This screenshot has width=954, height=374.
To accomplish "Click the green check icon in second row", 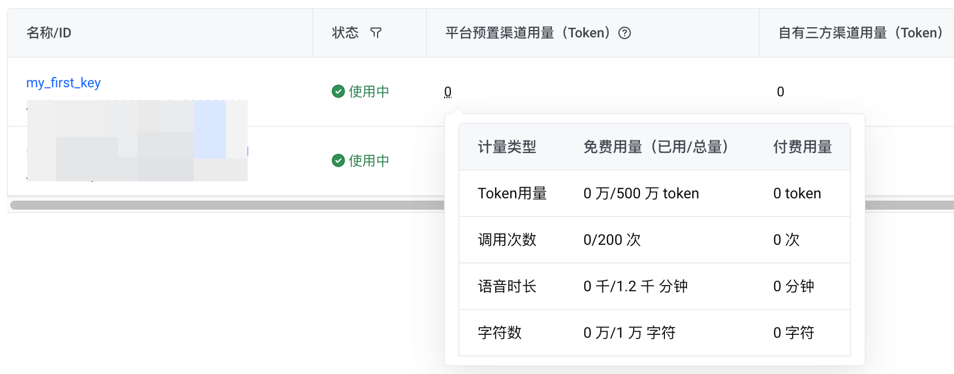I will (x=338, y=160).
